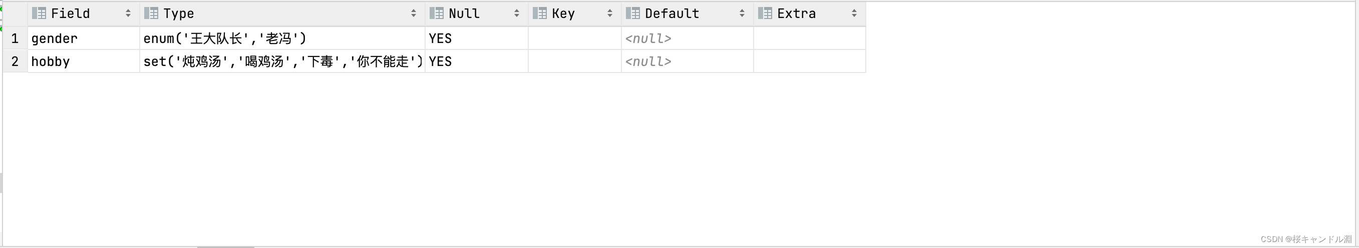The image size is (1359, 248).
Task: Sort by Null column arrows
Action: coord(517,13)
